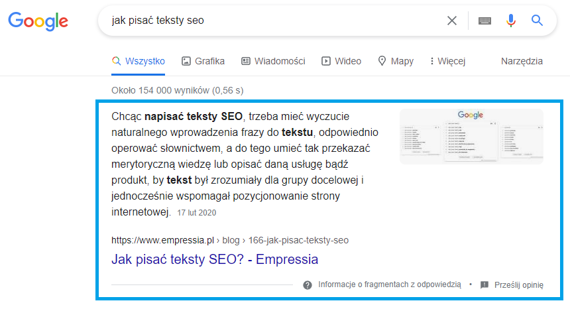Click the question mark help icon

[308, 285]
